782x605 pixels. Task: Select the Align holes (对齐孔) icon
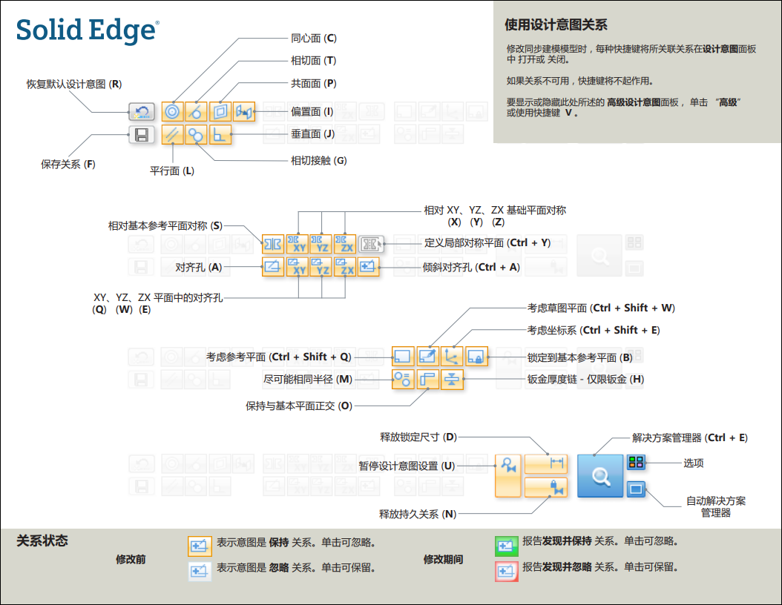273,267
